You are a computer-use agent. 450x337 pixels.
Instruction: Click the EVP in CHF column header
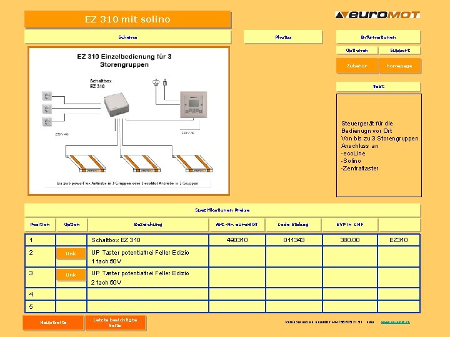(x=350, y=225)
